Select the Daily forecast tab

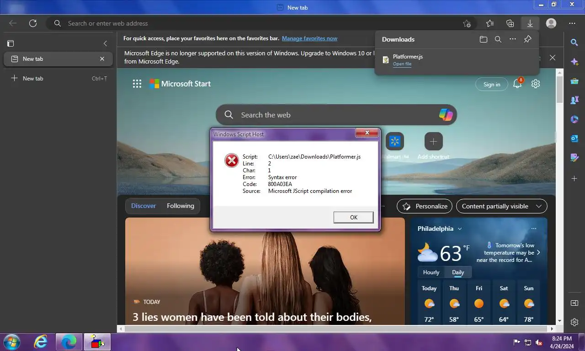click(458, 272)
